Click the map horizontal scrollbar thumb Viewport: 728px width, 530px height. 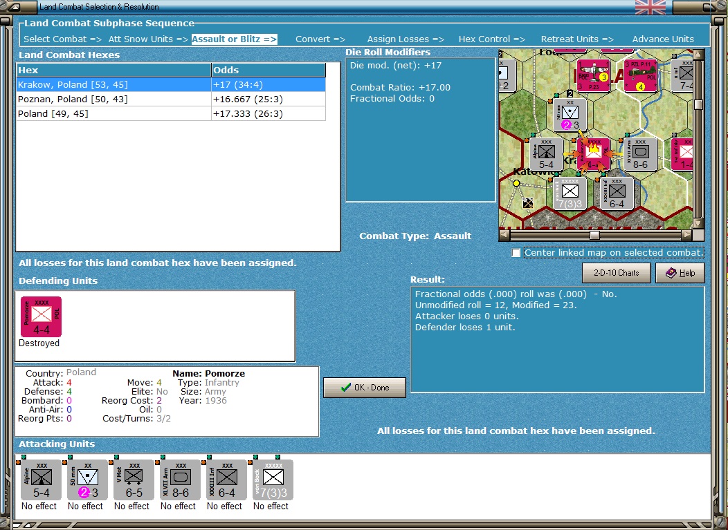click(x=594, y=235)
